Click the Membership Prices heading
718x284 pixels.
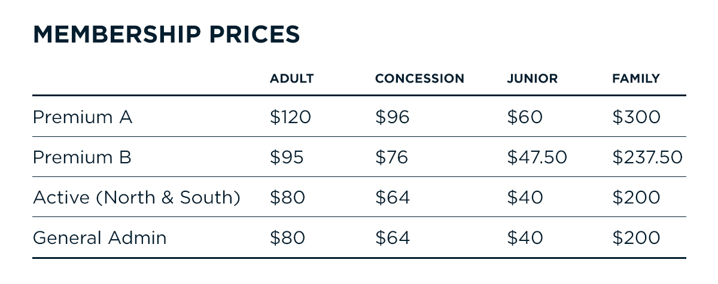(166, 35)
